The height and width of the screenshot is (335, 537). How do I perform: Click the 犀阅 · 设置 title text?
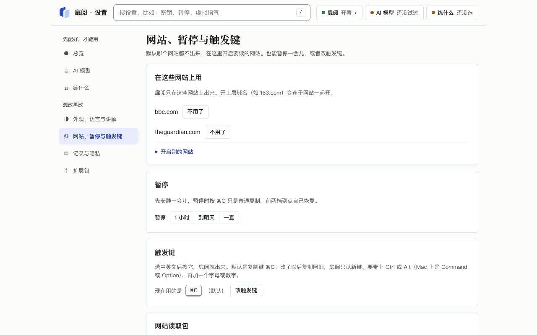[x=91, y=13]
